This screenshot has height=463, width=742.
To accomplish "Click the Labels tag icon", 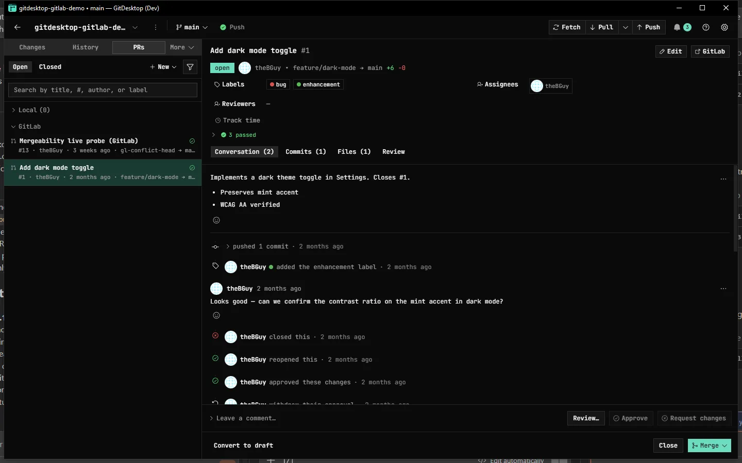I will pos(217,84).
